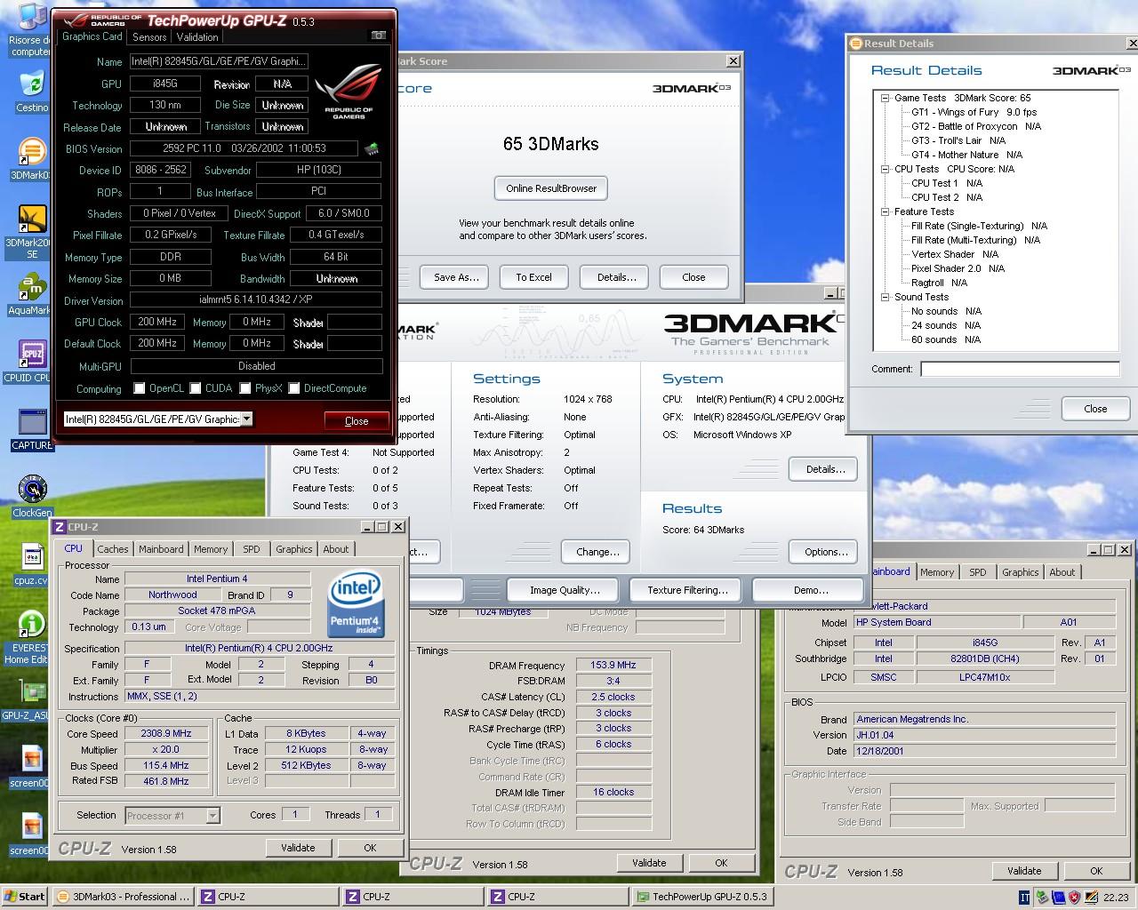Viewport: 1138px width, 910px height.
Task: Click Validate in CPU-Z memory window
Action: [x=649, y=863]
